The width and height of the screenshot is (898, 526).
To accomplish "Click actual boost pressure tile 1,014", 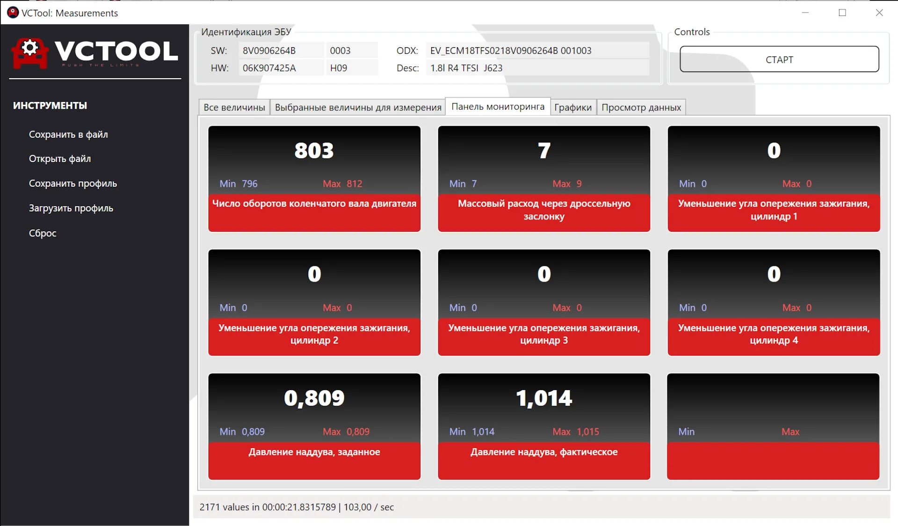I will pos(544,426).
